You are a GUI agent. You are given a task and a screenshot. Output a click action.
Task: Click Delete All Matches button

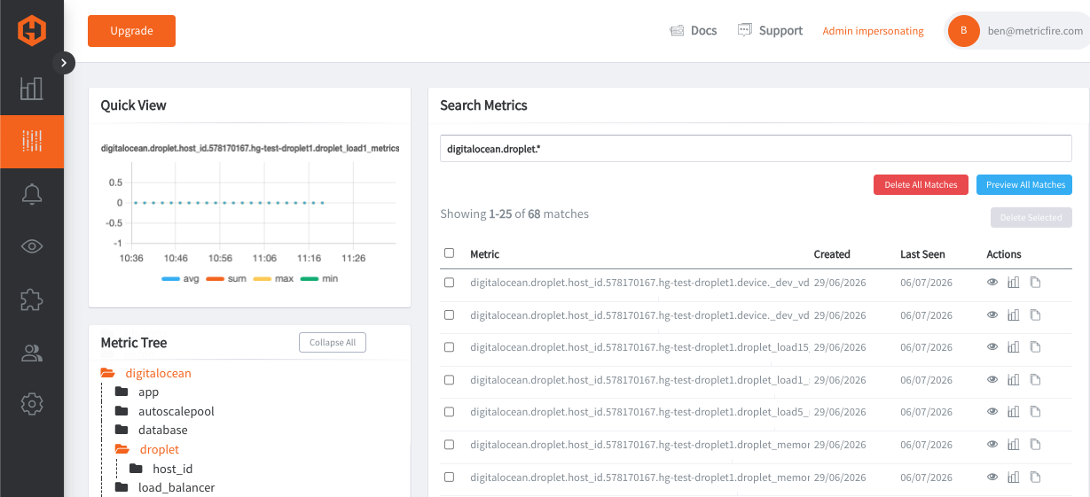click(921, 184)
